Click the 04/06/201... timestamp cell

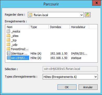click(x=79, y=53)
